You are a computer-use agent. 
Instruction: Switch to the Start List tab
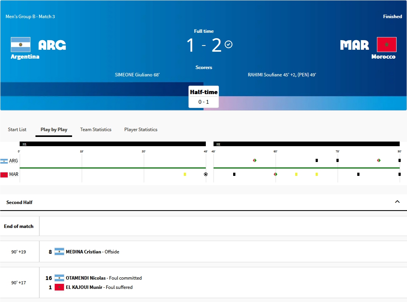(x=17, y=130)
